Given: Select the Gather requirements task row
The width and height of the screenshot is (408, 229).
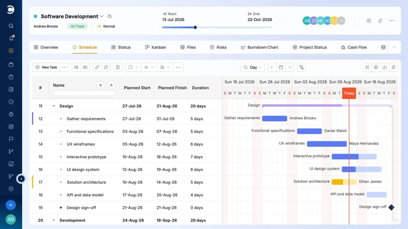Looking at the screenshot, I should point(127,119).
